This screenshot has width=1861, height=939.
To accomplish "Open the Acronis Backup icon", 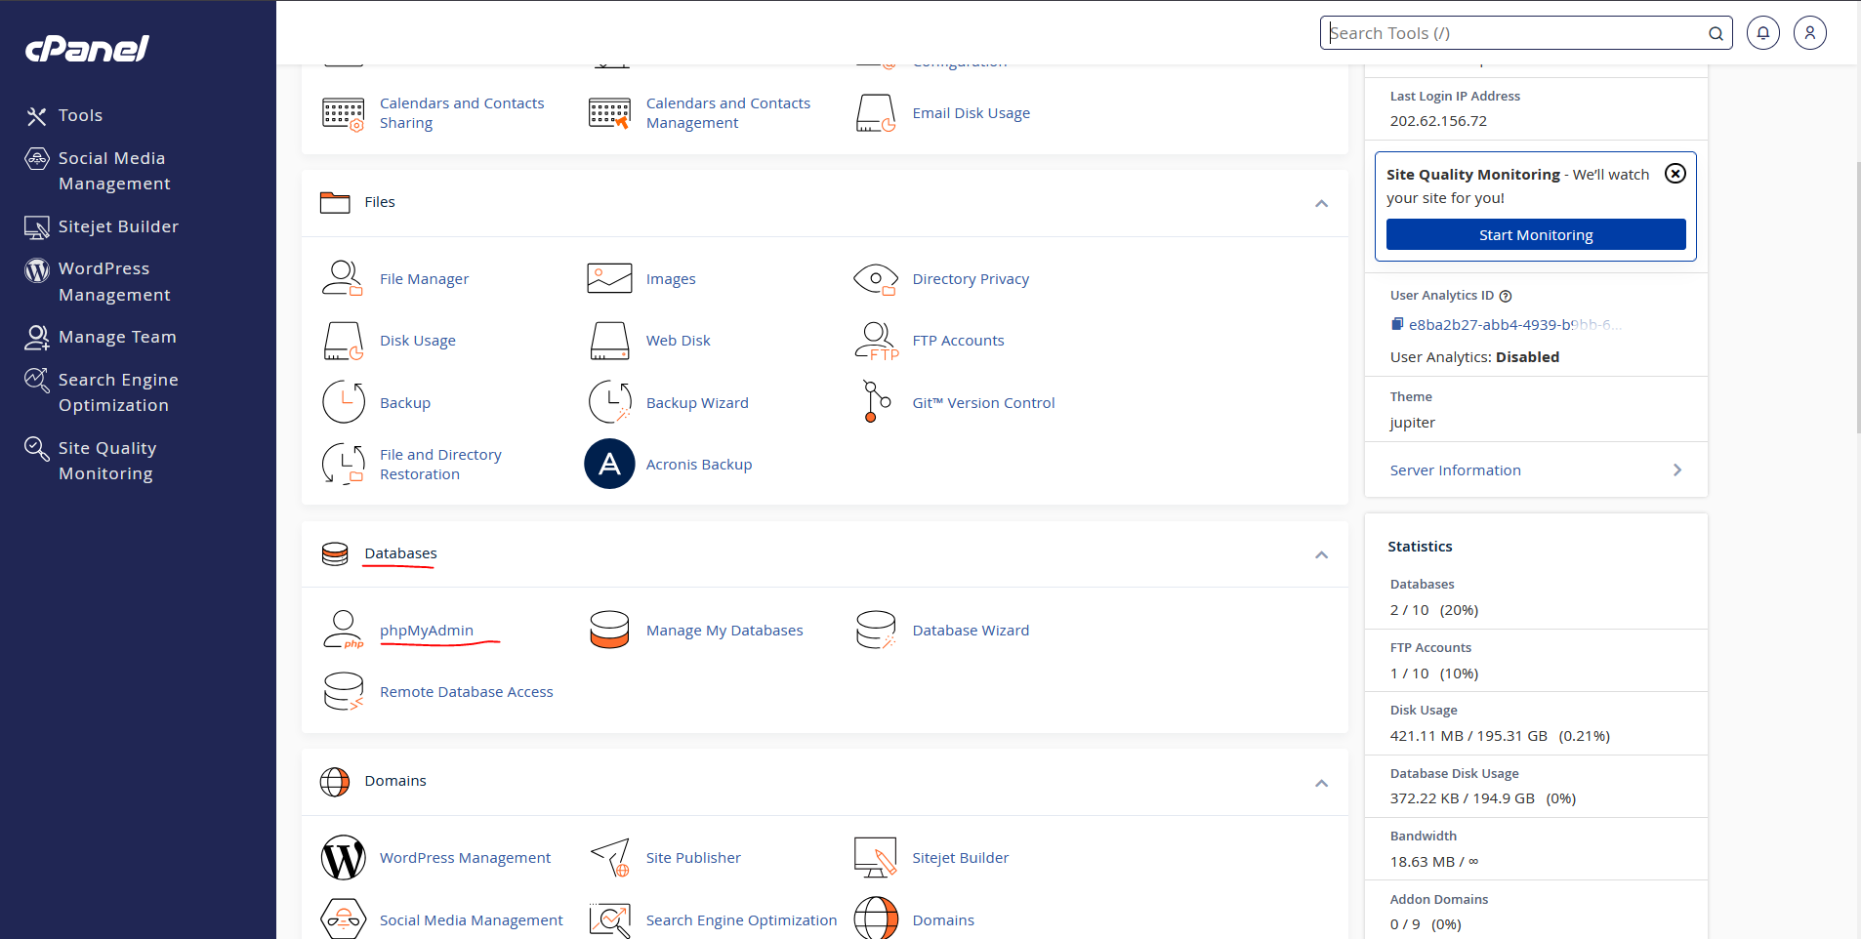I will (609, 465).
